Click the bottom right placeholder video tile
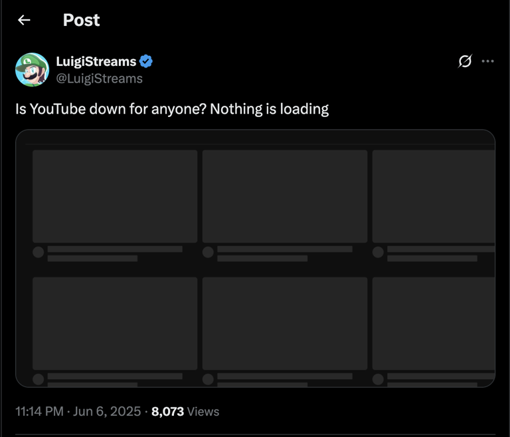The image size is (510, 437). 434,324
